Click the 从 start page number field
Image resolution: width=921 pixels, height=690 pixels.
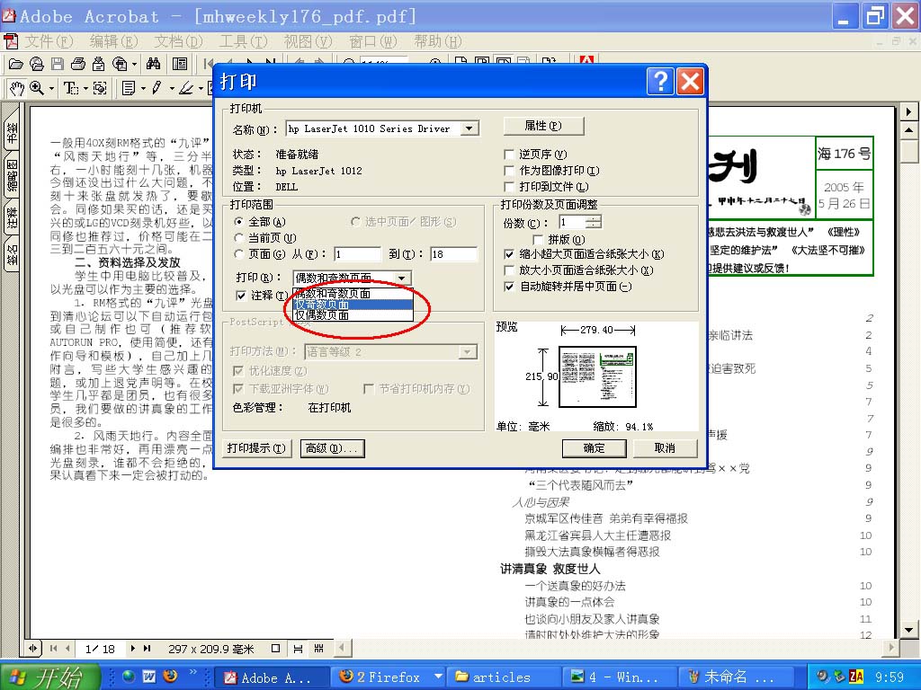pyautogui.click(x=357, y=255)
